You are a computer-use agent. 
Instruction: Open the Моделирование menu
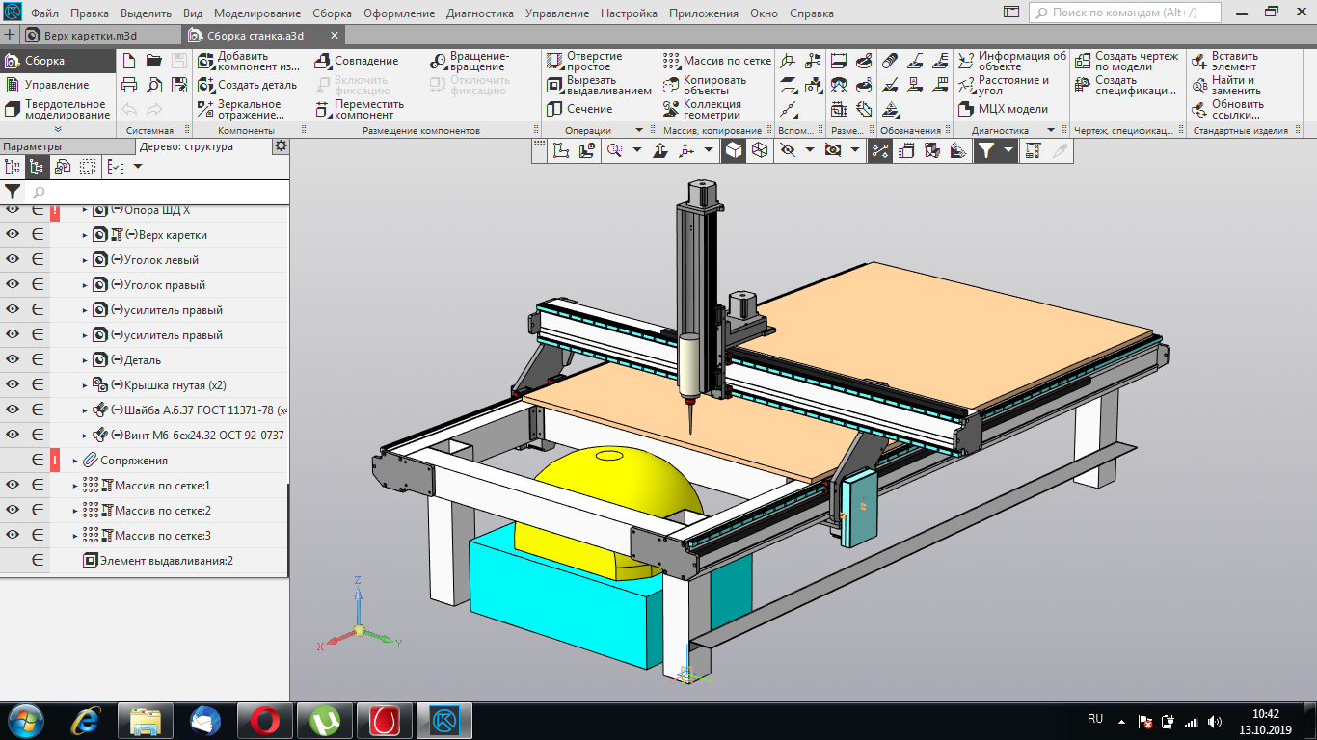coord(257,13)
